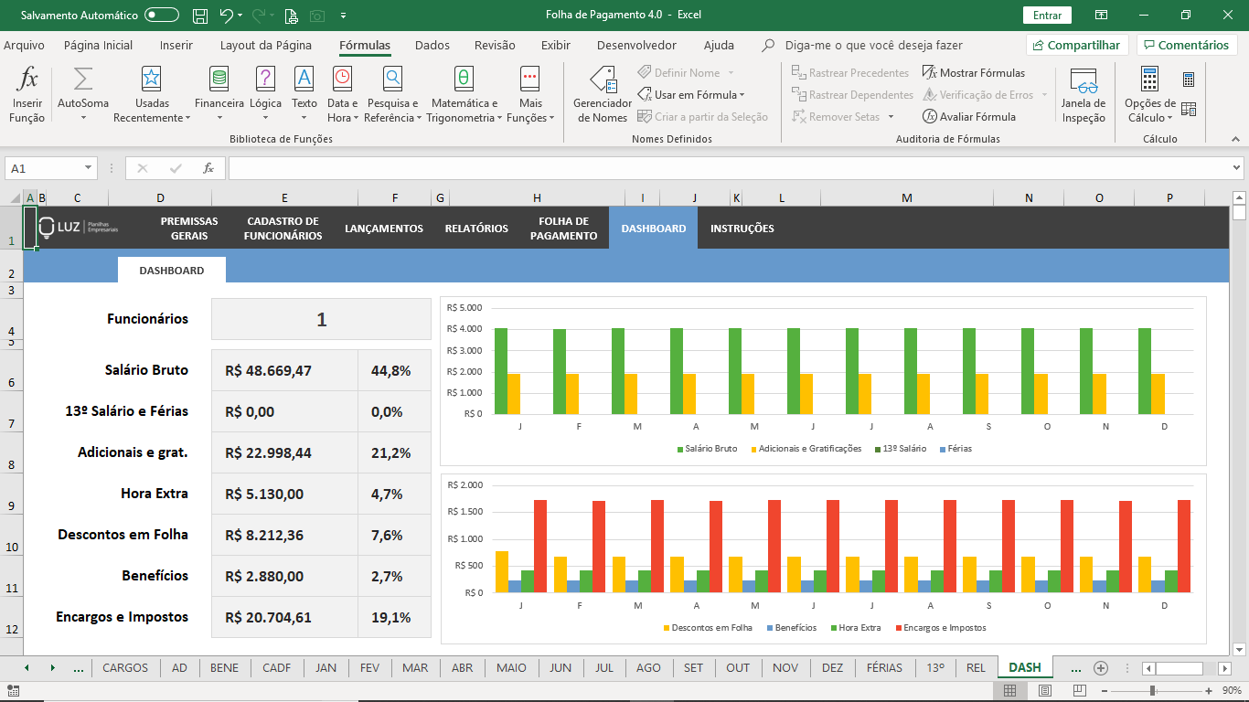This screenshot has height=702, width=1249.
Task: Open the FÉRIAS sheet tab
Action: tap(883, 668)
